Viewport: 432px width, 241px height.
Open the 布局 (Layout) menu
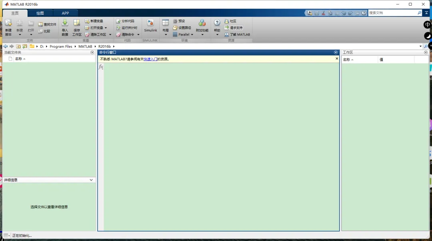tap(165, 28)
